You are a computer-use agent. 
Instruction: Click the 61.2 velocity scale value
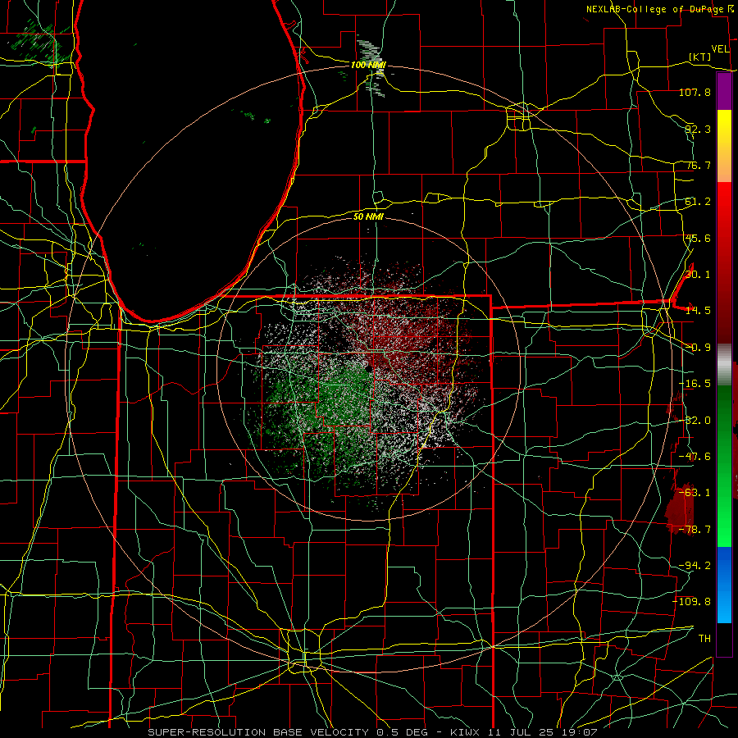(698, 202)
